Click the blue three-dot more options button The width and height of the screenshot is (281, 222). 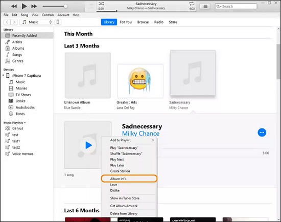(262, 132)
